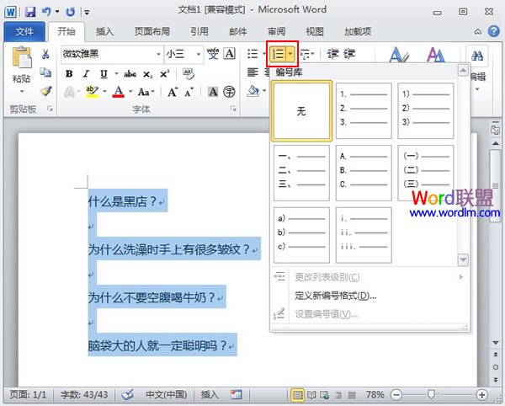Image resolution: width=505 pixels, height=406 pixels.
Task: Open the font name dropdown 微软雅黑
Action: [158, 54]
